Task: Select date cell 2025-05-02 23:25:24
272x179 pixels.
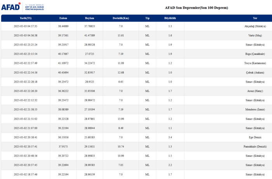Action: tap(26, 45)
